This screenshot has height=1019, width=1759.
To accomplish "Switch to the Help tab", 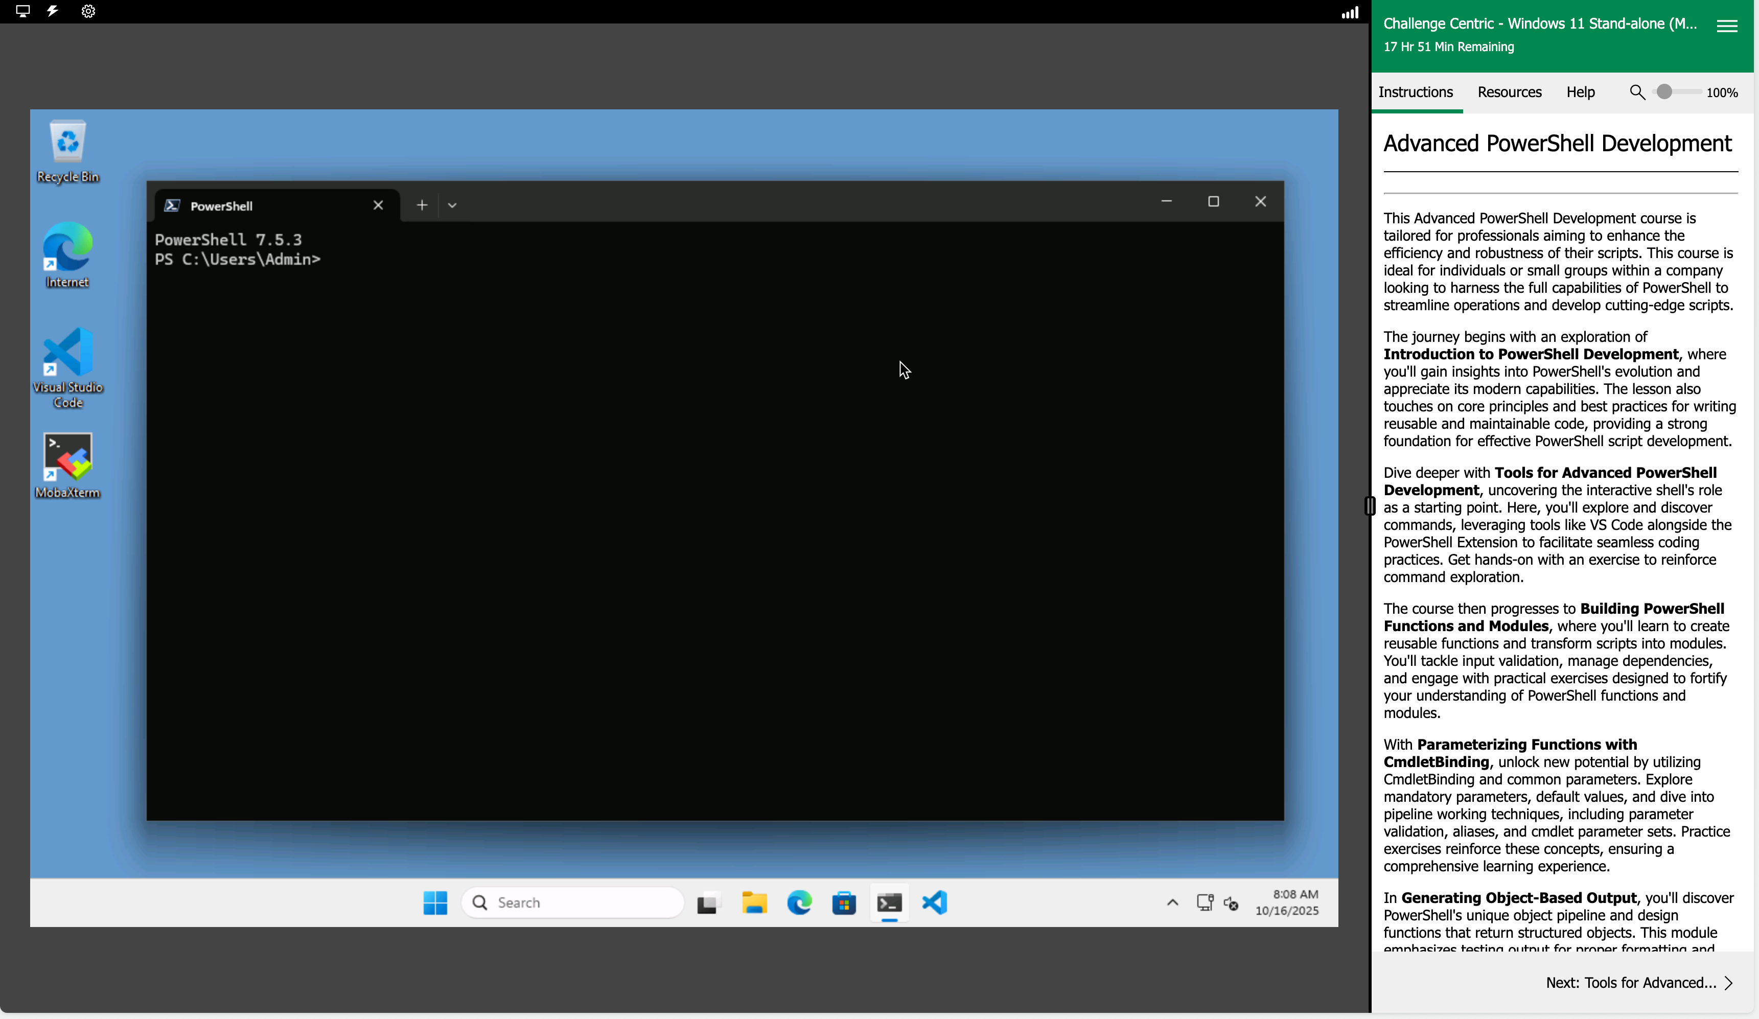I will [x=1580, y=92].
